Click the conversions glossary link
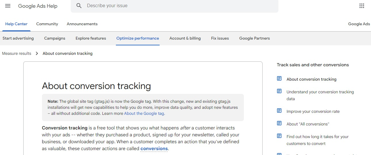371x155 pixels. coord(154,149)
